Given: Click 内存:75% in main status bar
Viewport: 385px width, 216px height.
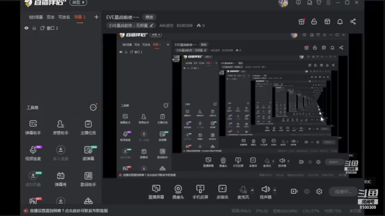Looking at the screenshot, I should pyautogui.click(x=333, y=211).
